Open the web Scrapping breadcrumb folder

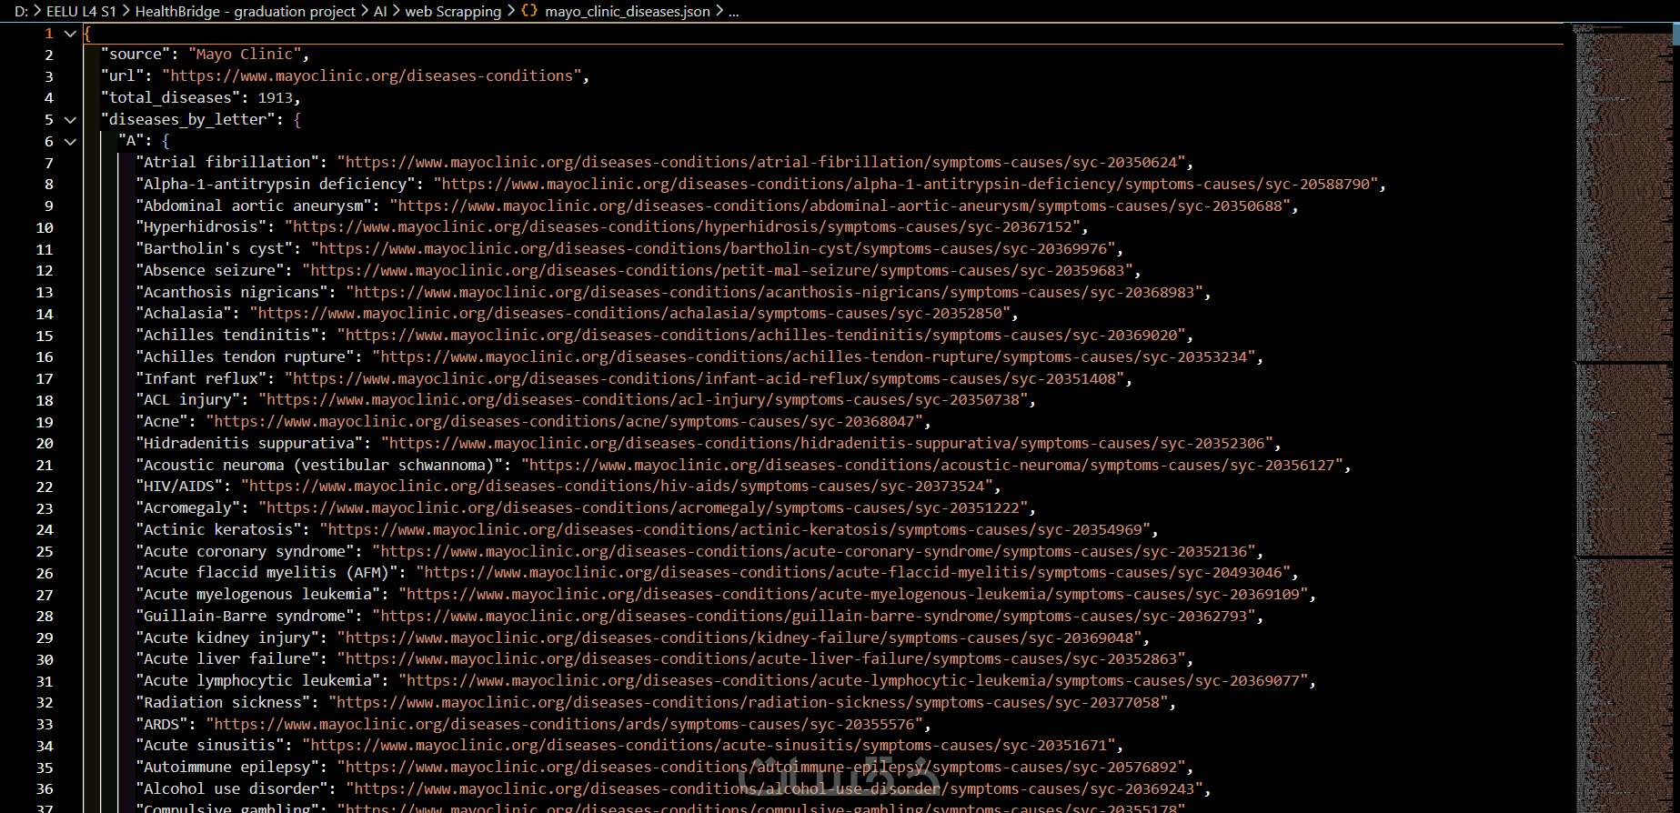(453, 11)
